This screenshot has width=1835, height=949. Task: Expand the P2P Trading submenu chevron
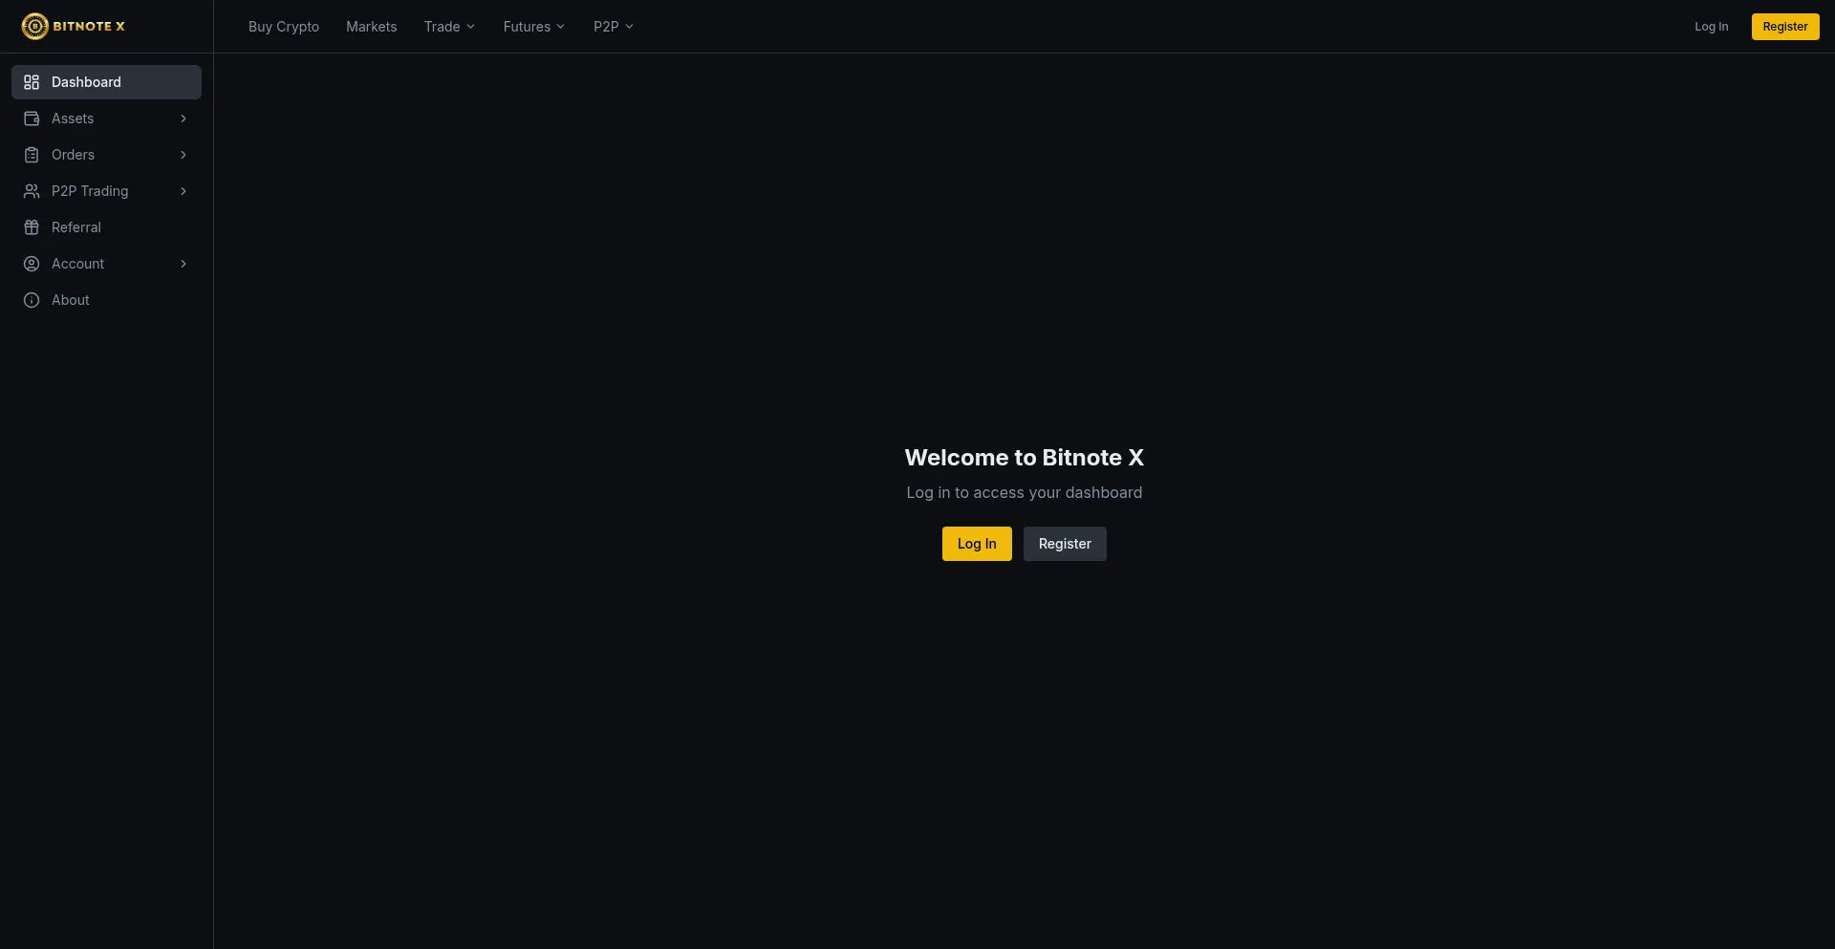[183, 191]
